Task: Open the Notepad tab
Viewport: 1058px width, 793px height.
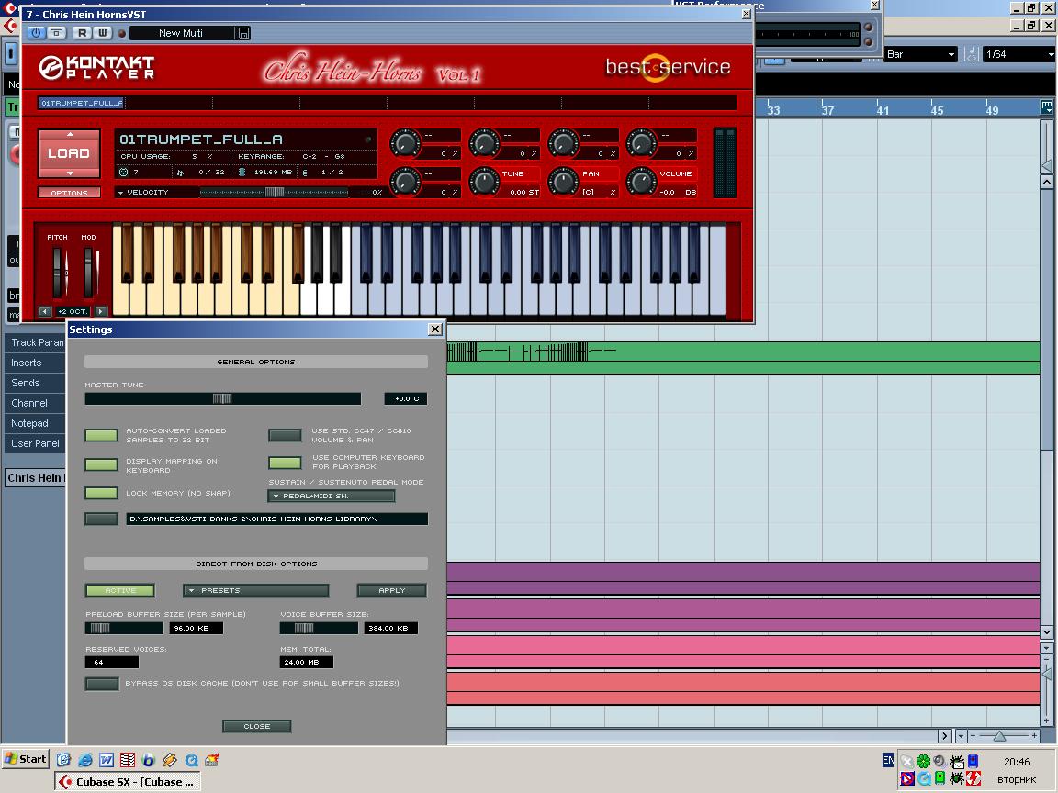Action: tap(29, 423)
